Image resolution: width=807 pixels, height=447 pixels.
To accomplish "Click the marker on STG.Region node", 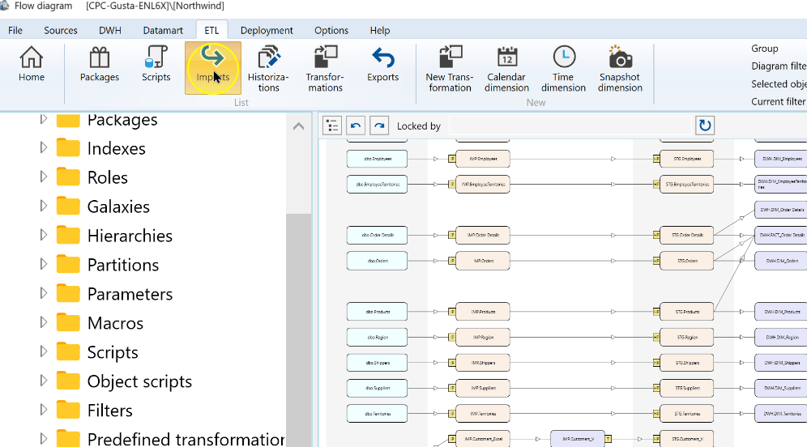I will pos(656,337).
